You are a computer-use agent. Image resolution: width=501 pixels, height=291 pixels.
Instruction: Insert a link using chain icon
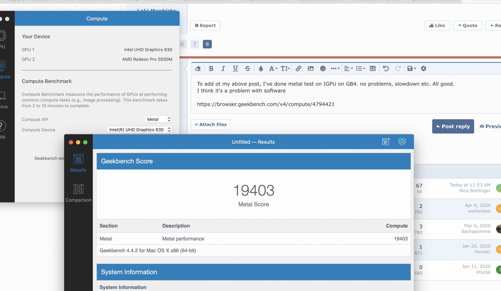click(x=298, y=68)
